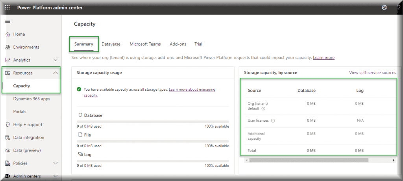403x181 pixels.
Task: Click info icon beside Org (tenant) default
Action: pos(263,109)
